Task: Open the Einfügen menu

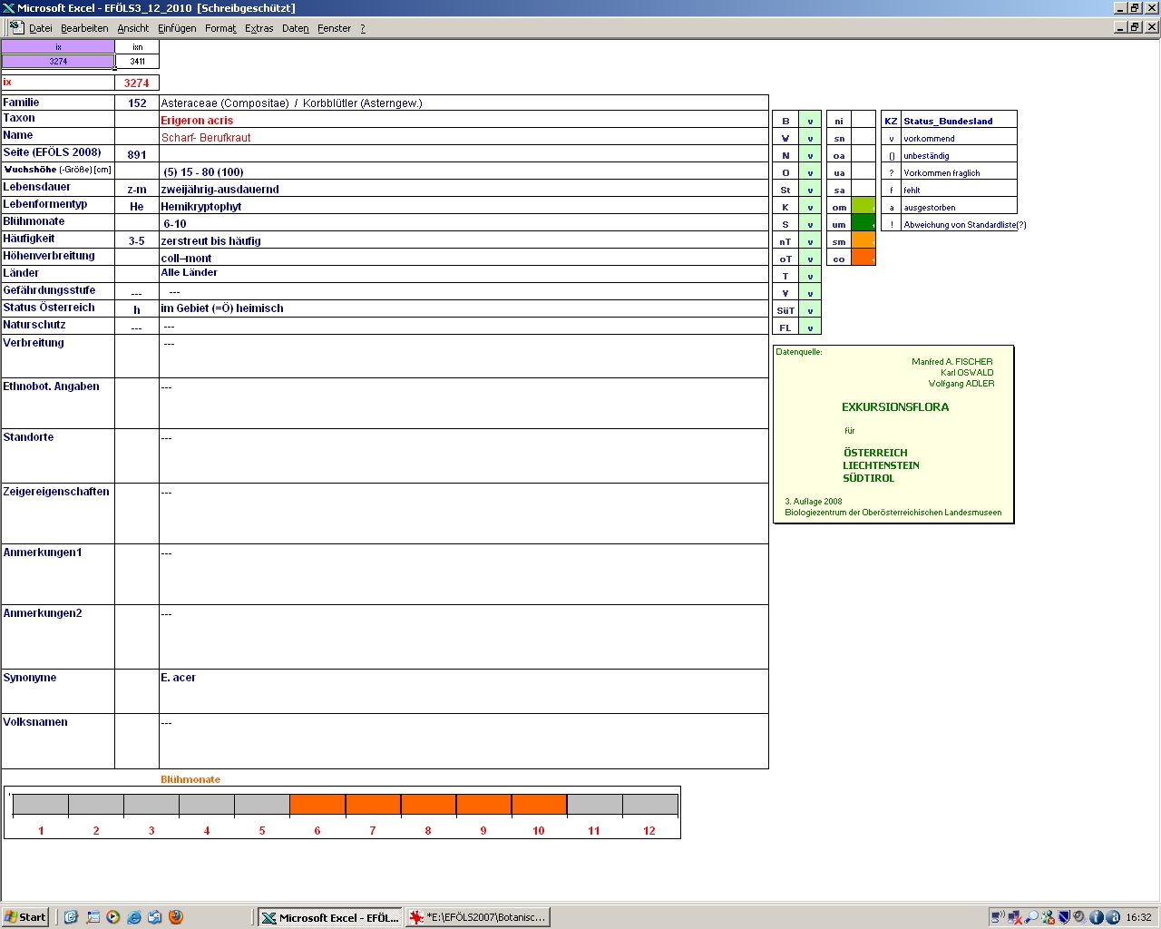Action: (177, 28)
